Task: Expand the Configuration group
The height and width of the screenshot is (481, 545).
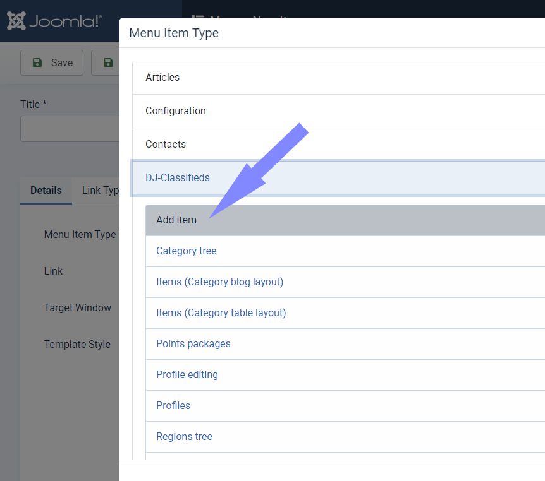Action: click(338, 111)
